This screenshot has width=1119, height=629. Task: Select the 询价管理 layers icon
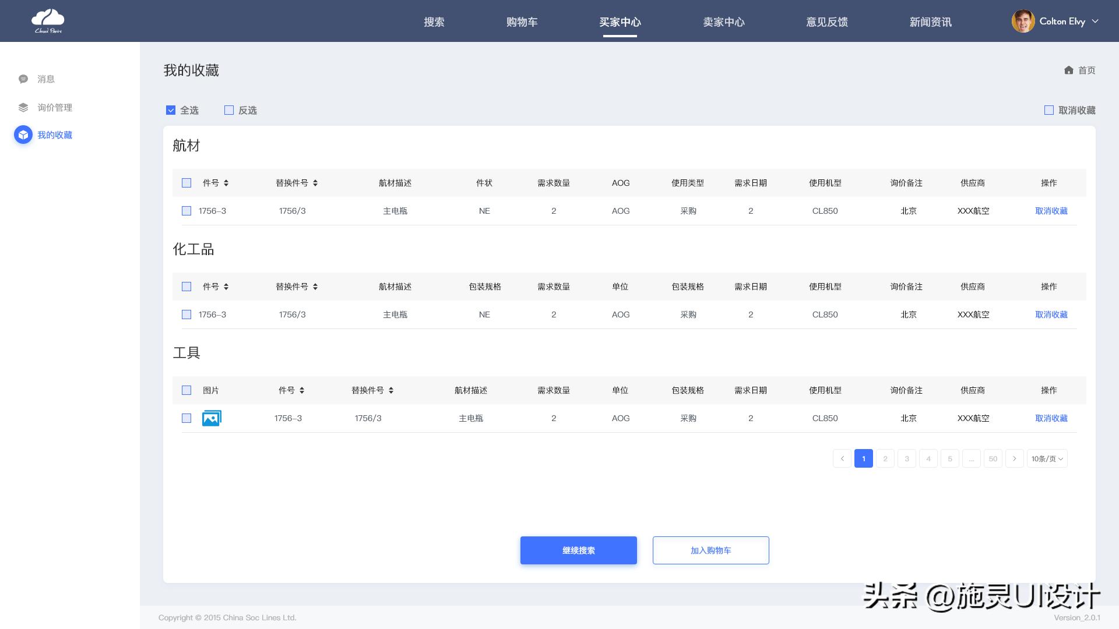click(x=23, y=108)
